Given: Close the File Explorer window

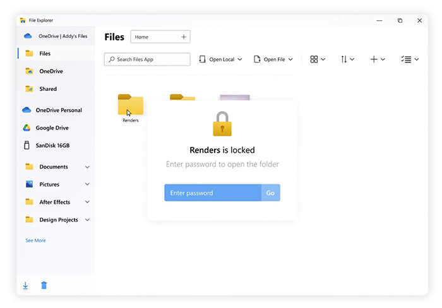Looking at the screenshot, I should (419, 21).
